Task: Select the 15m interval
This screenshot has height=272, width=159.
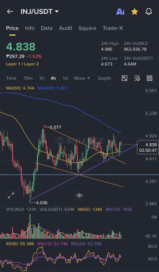Action: tap(28, 78)
